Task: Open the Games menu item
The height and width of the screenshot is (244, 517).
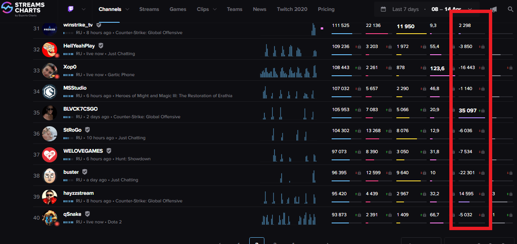Action: coord(178,9)
